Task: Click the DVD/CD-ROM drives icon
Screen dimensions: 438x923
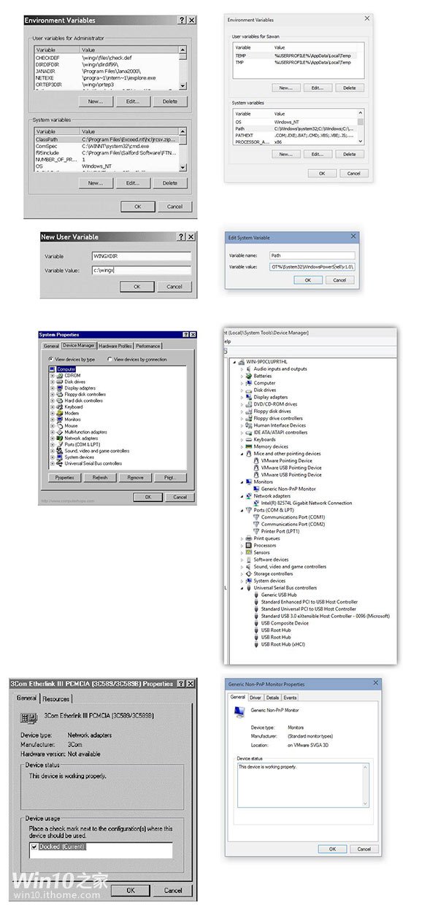Action: pyautogui.click(x=249, y=404)
